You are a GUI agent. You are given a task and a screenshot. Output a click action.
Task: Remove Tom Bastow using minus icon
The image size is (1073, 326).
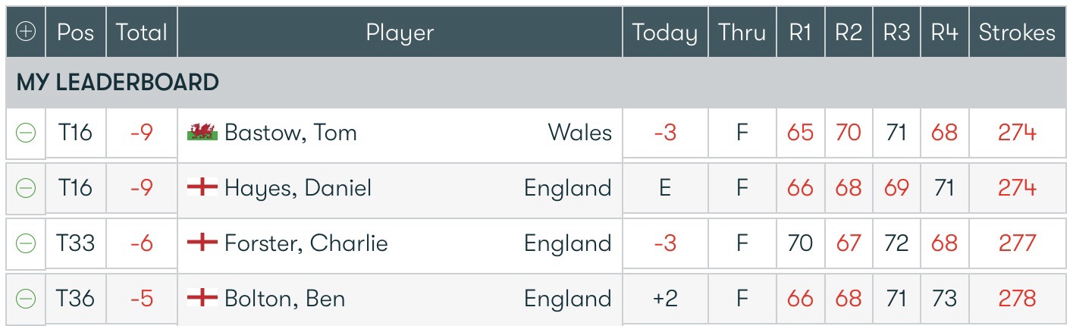point(26,133)
